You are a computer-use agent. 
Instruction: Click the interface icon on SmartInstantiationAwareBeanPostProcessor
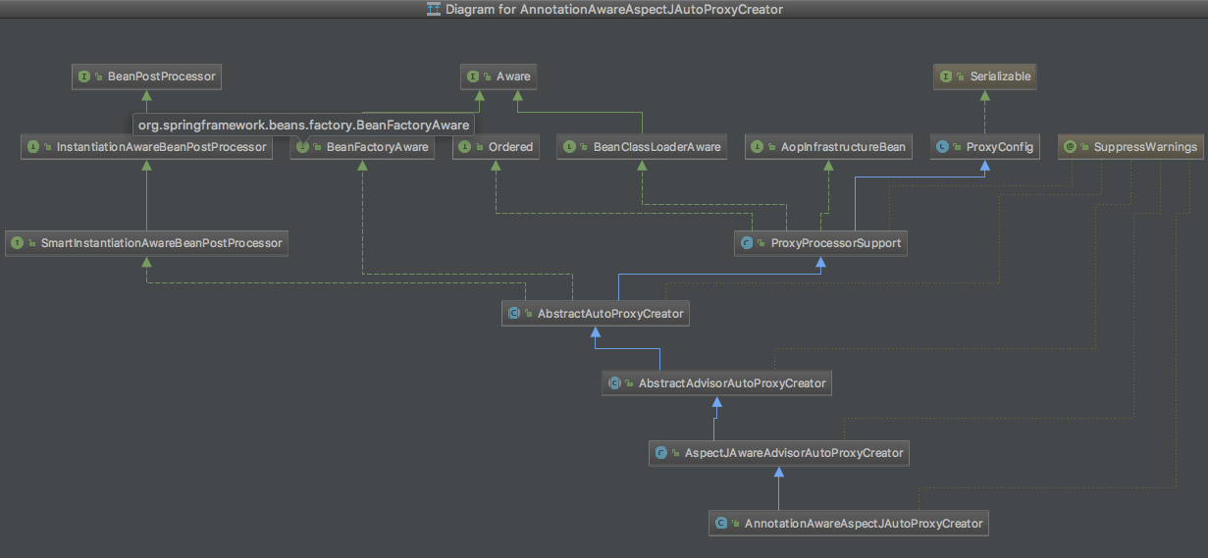(x=18, y=242)
